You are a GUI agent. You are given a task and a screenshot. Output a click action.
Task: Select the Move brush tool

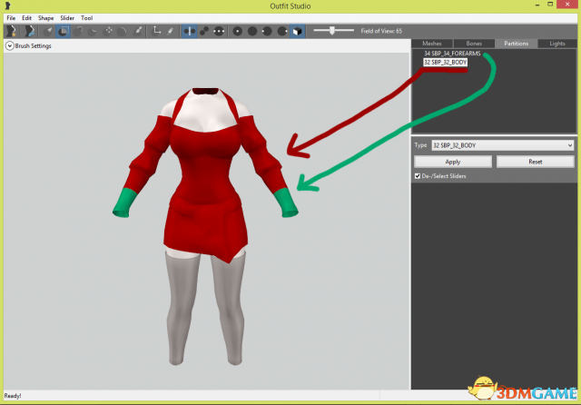(110, 30)
